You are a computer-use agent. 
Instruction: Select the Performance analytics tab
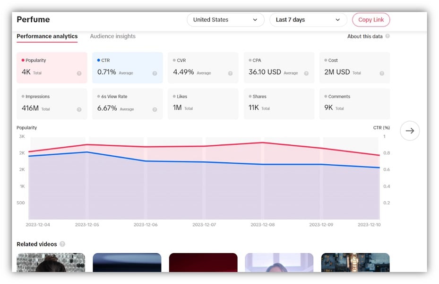click(x=47, y=36)
